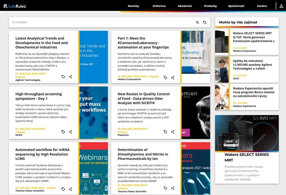This screenshot has width=286, height=195.
Task: Open sidebar article 'Nadace Experientia spouští nový program'
Action: [254, 92]
